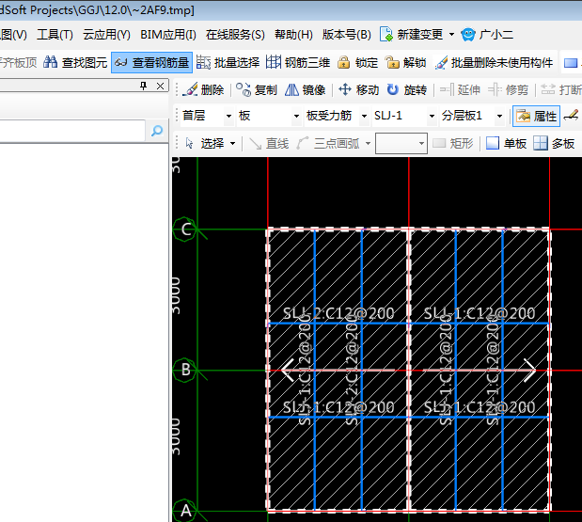Batch delete unused components

(x=494, y=62)
